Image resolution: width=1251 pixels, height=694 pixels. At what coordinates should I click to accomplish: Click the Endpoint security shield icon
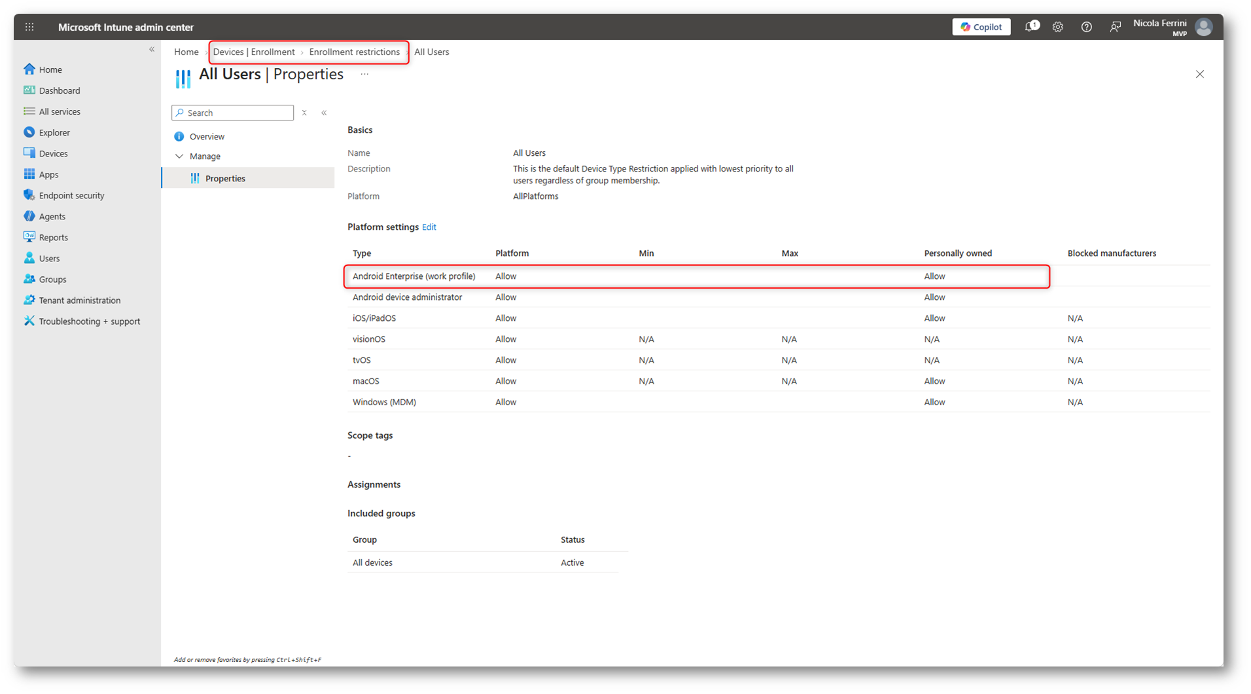[29, 194]
